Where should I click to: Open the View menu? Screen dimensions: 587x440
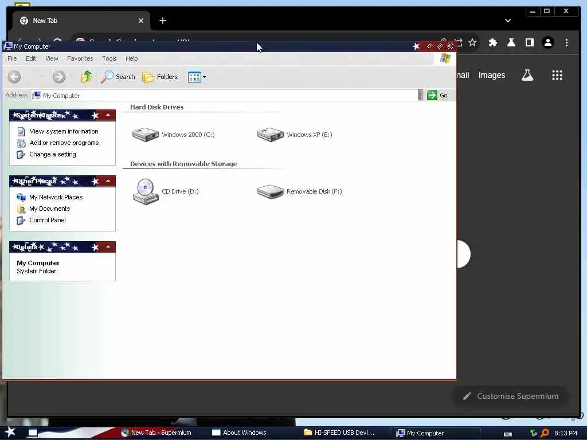point(52,58)
